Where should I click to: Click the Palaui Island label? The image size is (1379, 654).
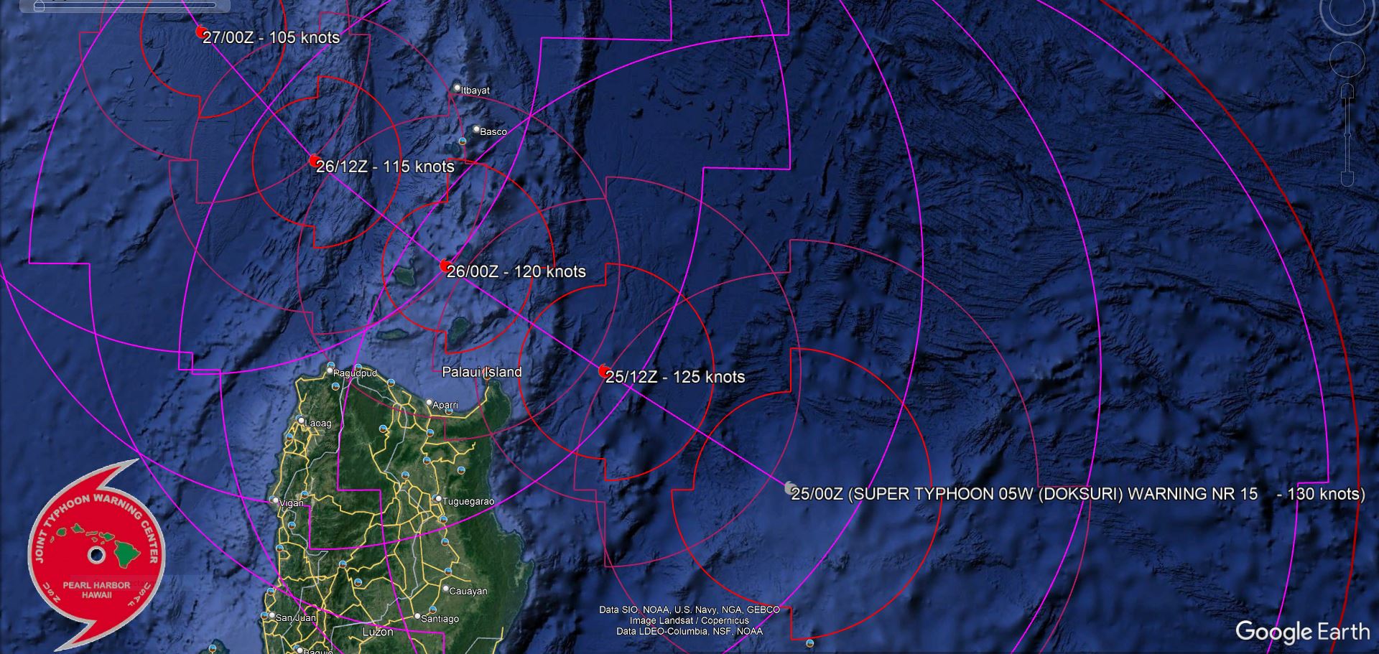(x=481, y=372)
